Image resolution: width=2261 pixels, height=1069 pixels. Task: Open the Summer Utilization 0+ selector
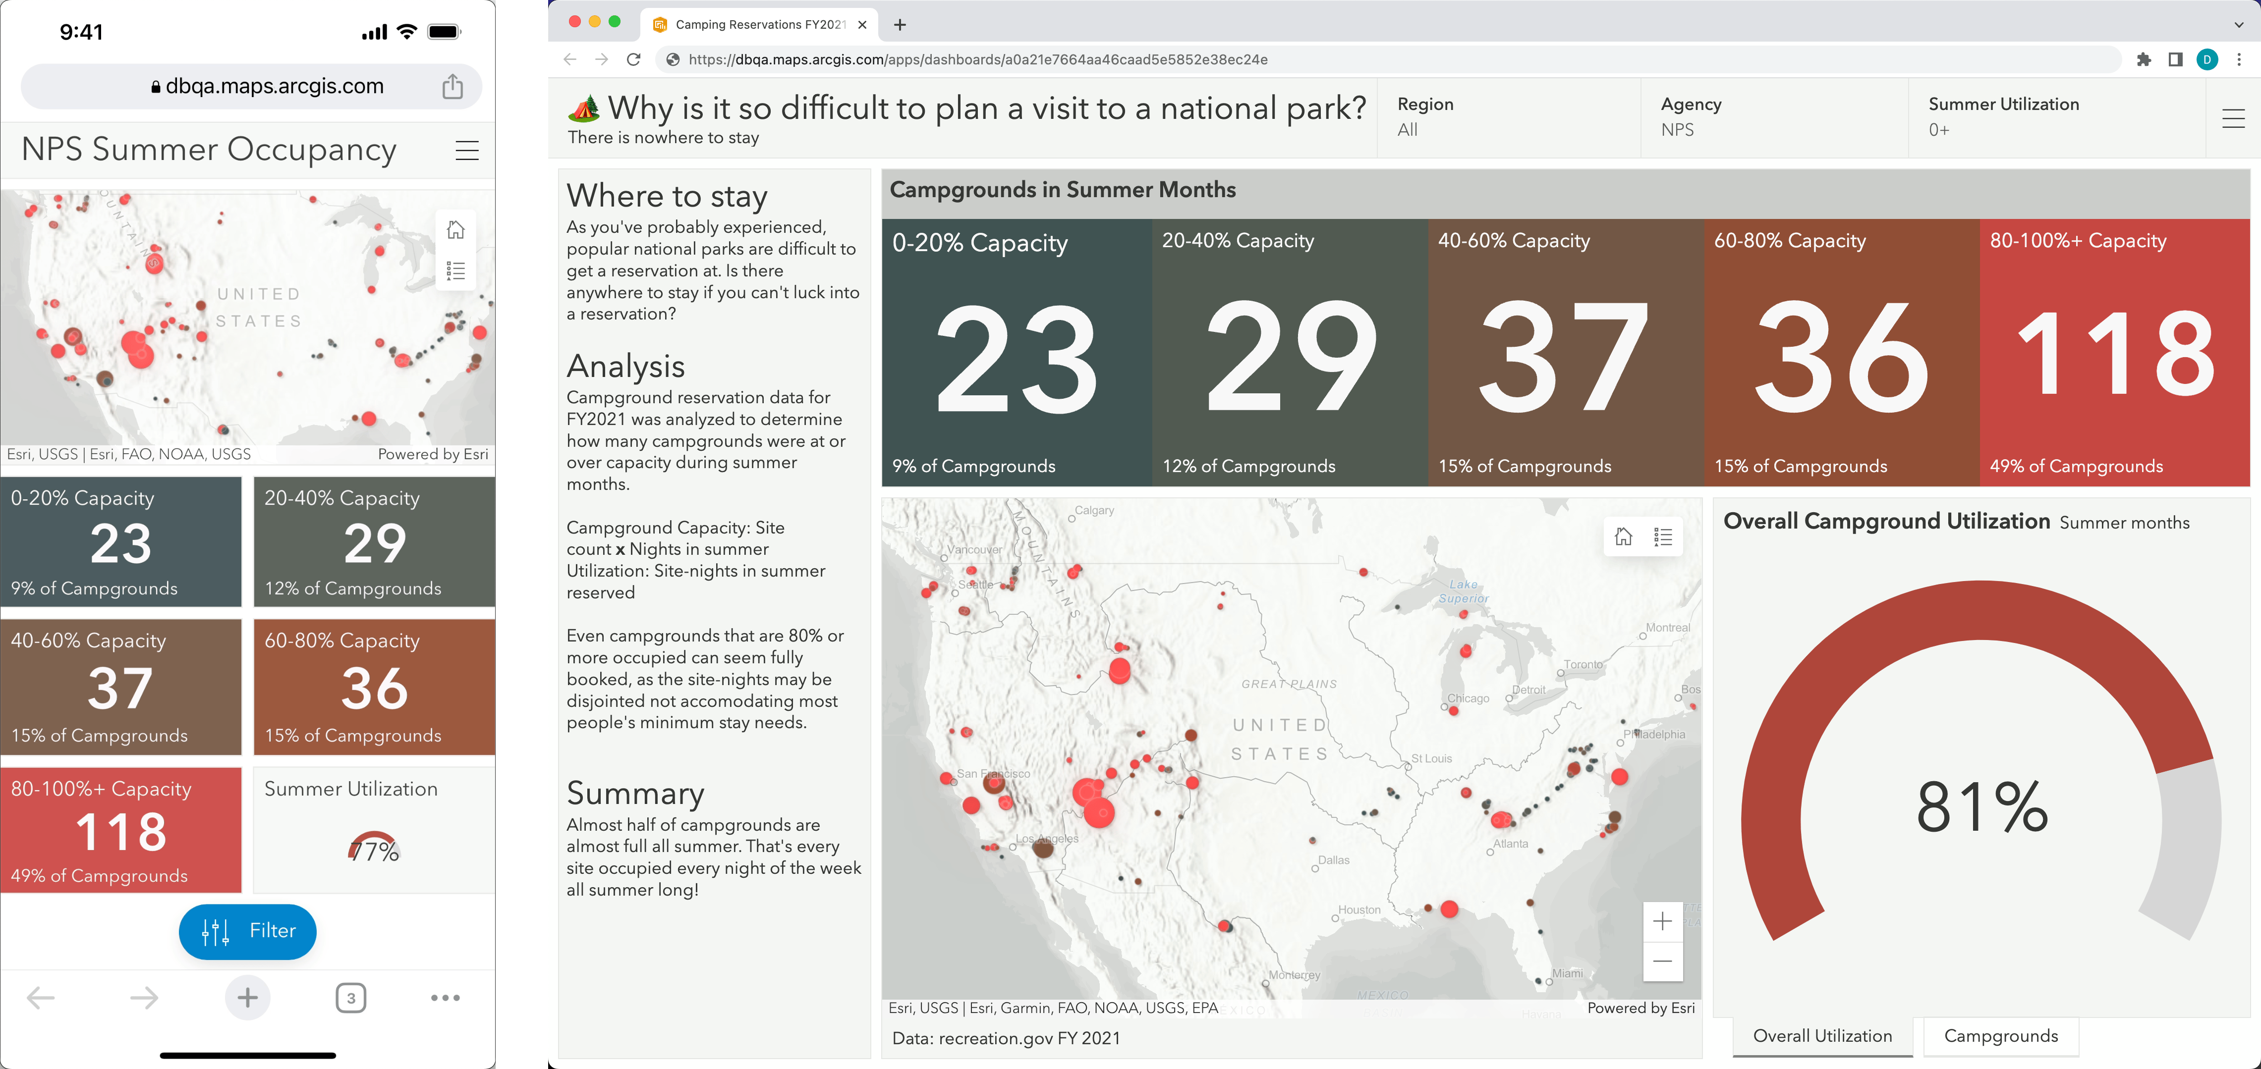tap(2056, 117)
